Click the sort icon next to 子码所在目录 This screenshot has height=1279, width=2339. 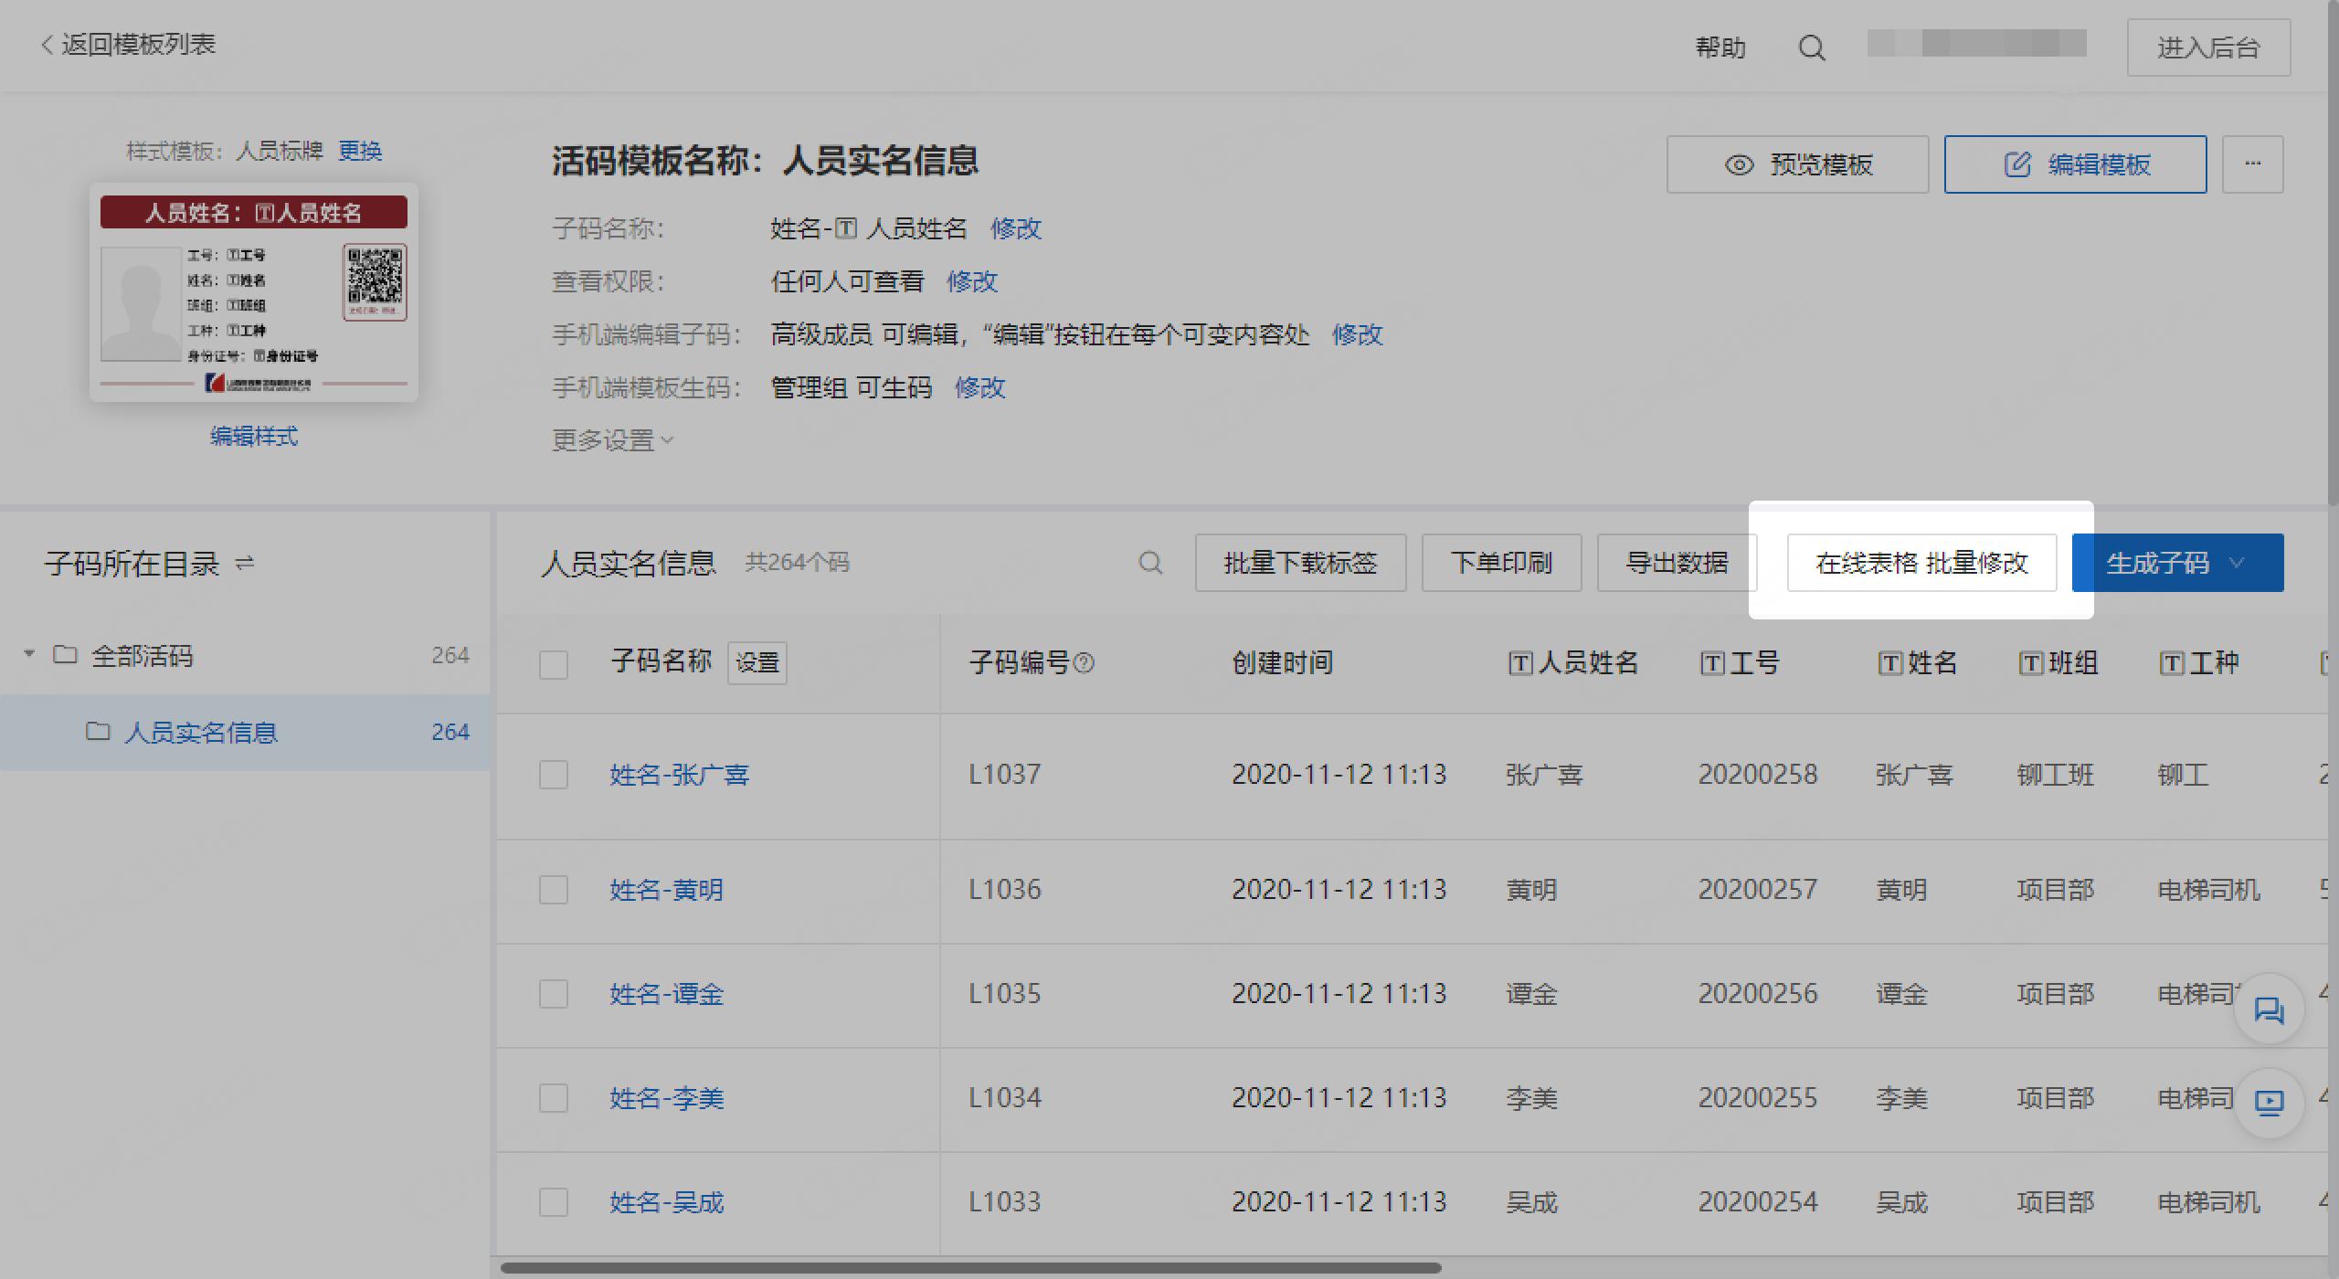click(x=244, y=563)
